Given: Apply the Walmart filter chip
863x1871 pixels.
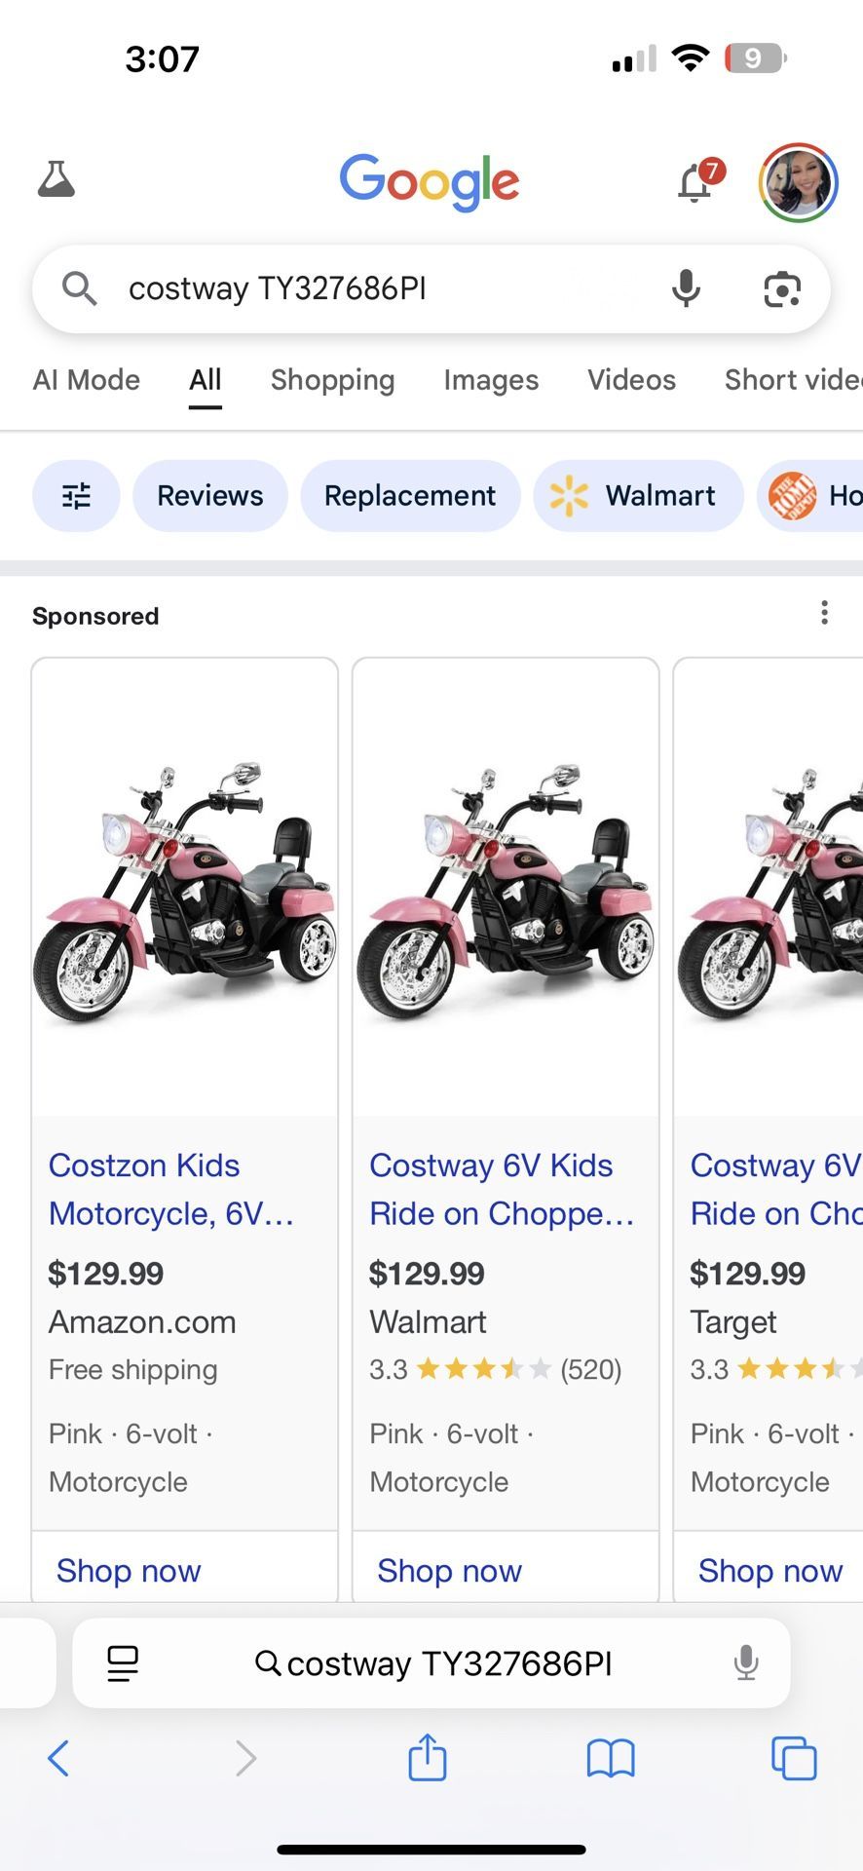Looking at the screenshot, I should point(638,496).
